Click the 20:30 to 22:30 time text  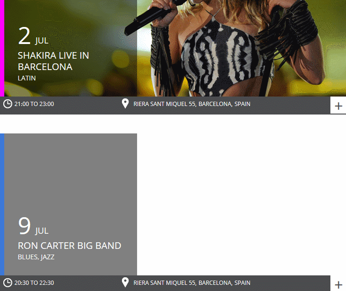click(x=34, y=283)
